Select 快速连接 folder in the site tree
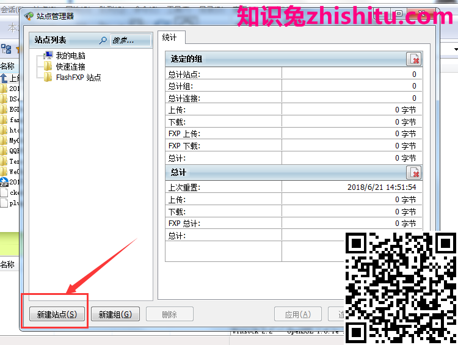 pos(71,67)
